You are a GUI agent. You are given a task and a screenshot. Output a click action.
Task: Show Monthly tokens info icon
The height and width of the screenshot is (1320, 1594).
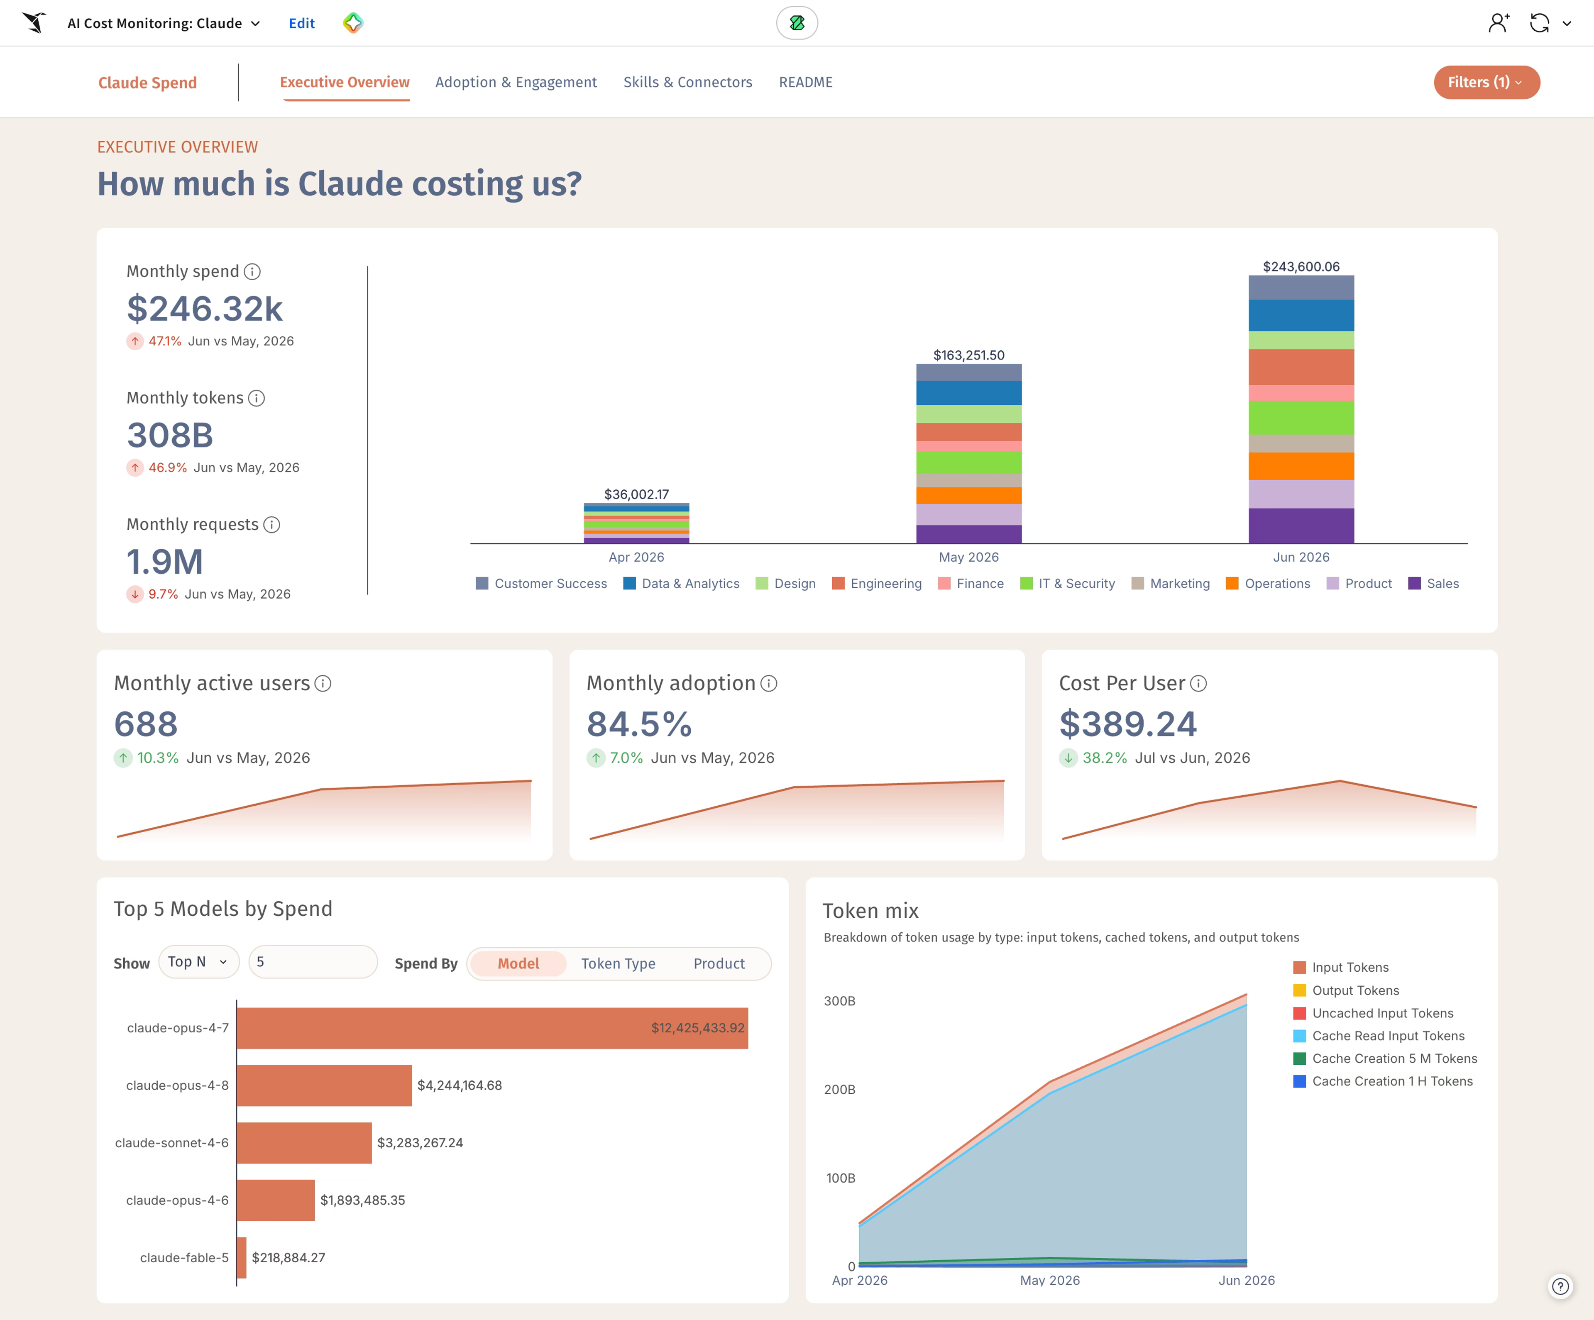click(257, 398)
